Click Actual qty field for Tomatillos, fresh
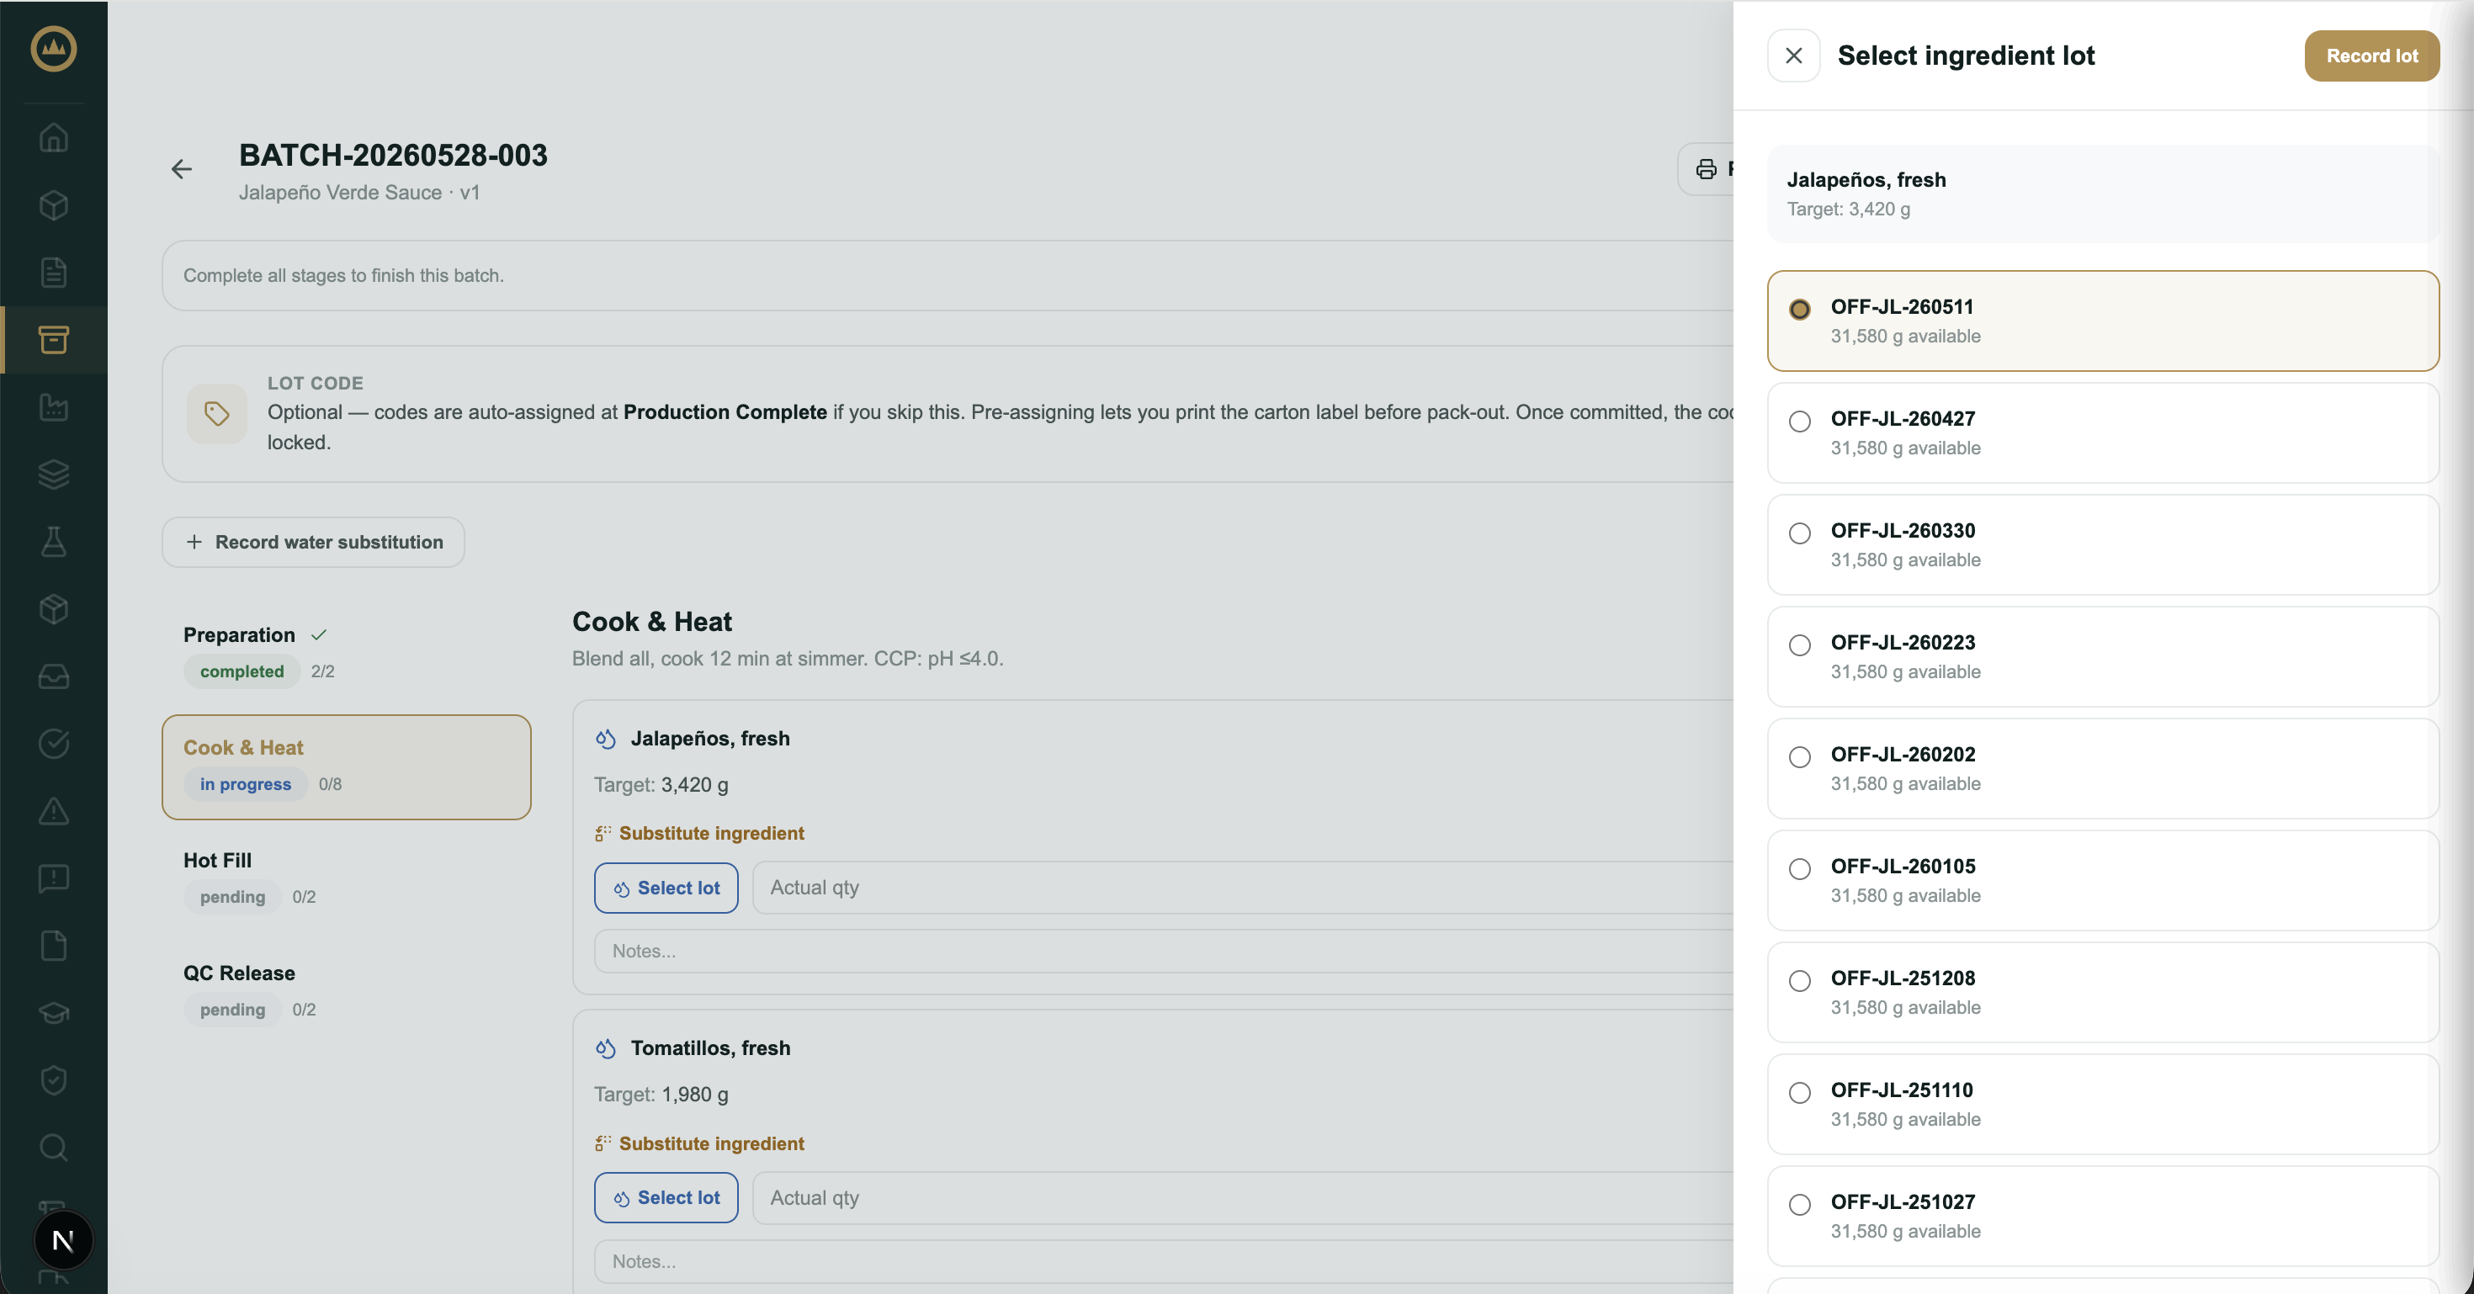The height and width of the screenshot is (1294, 2474). point(1243,1198)
